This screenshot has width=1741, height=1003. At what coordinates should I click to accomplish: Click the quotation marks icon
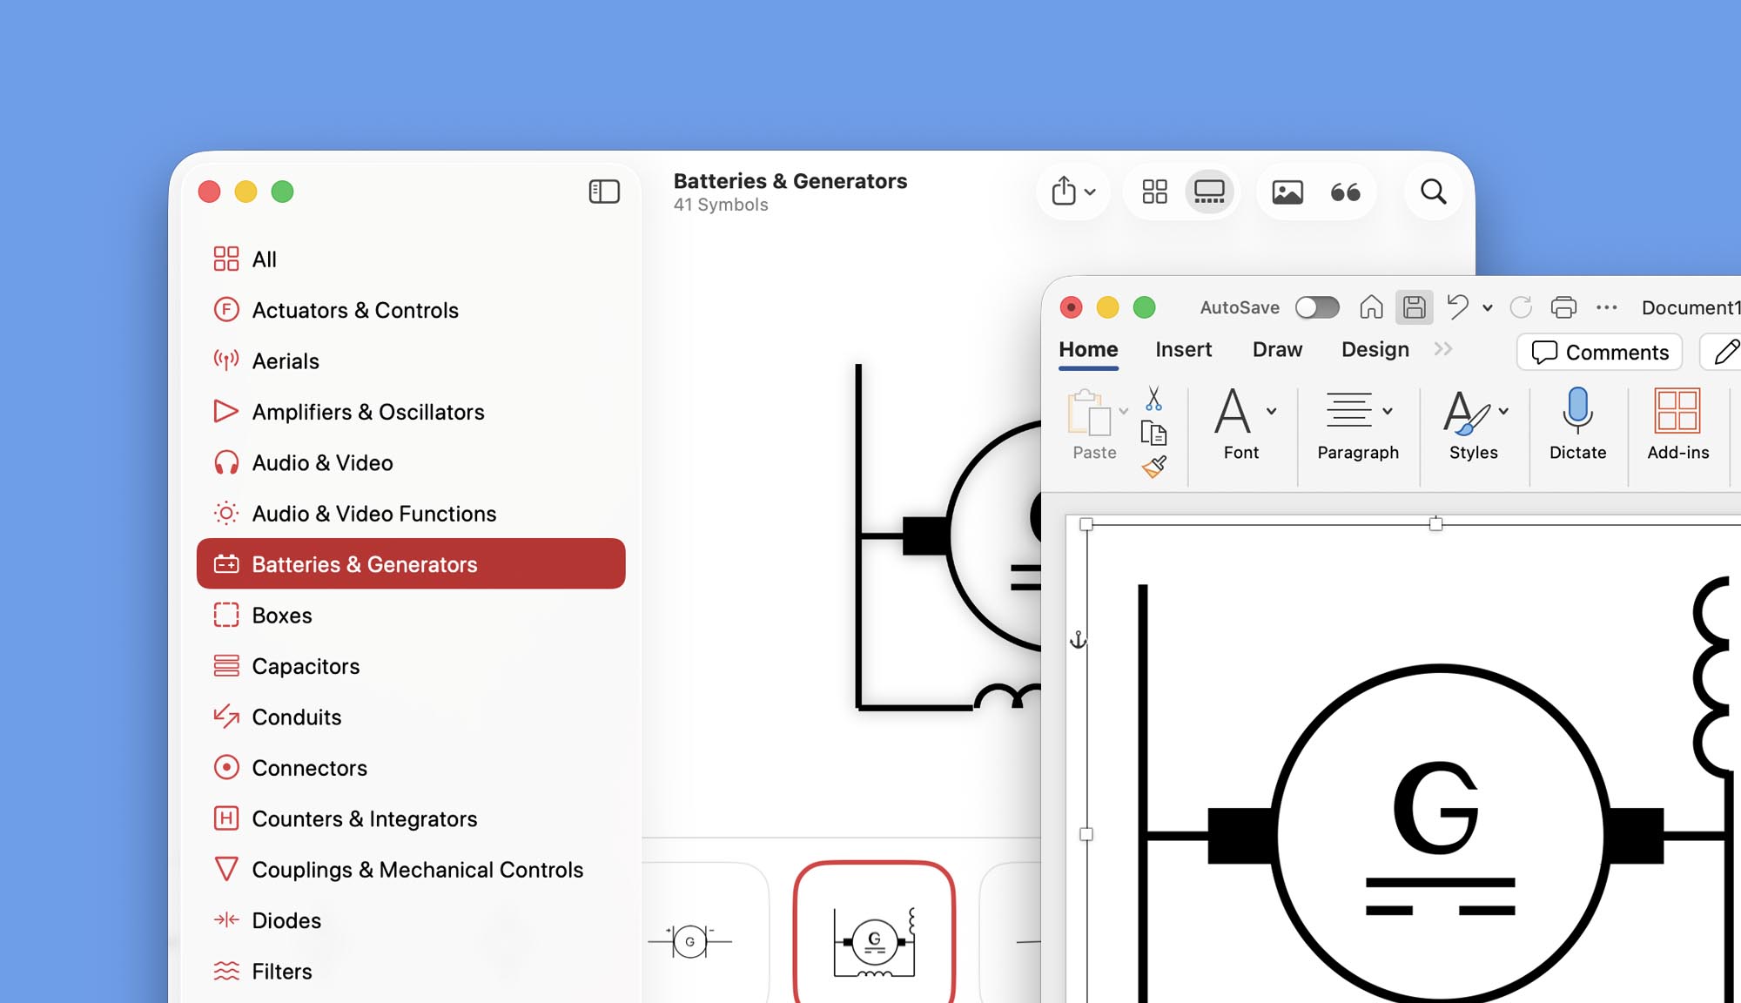click(1345, 192)
